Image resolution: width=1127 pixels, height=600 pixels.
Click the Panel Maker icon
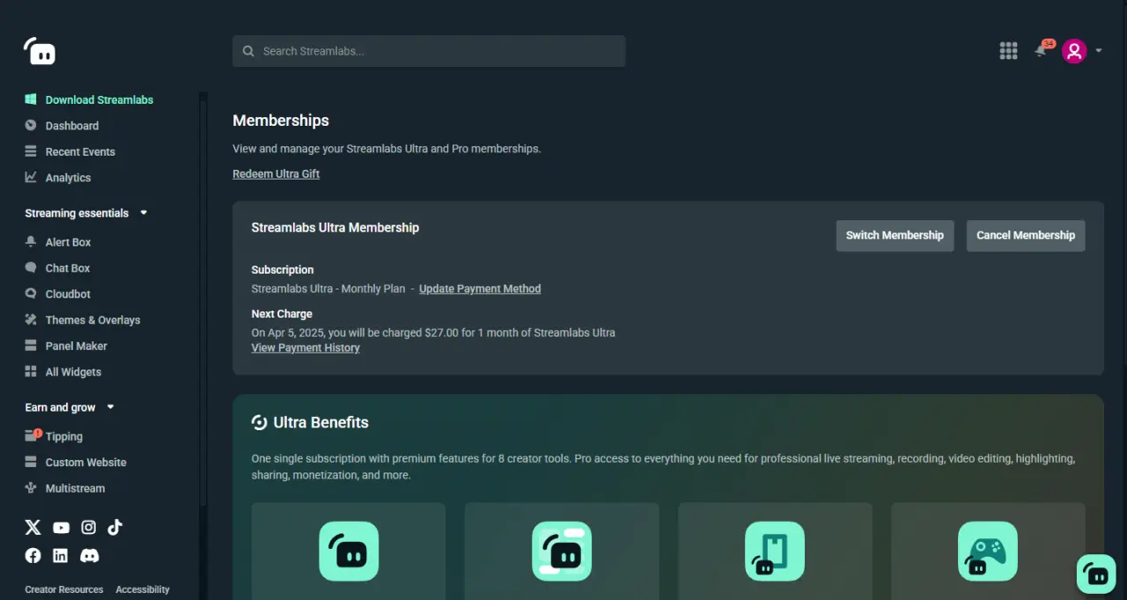click(x=31, y=346)
